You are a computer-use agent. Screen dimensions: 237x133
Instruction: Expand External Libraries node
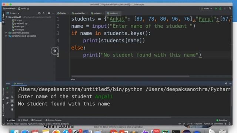point(6,33)
